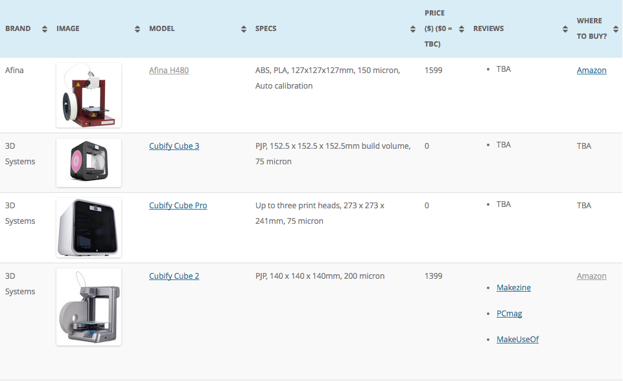Sort by Where To Buy arrows
Image resolution: width=623 pixels, height=381 pixels.
615,29
